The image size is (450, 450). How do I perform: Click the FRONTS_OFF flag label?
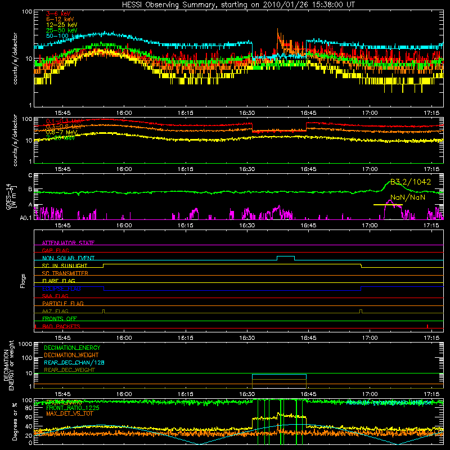[60, 319]
